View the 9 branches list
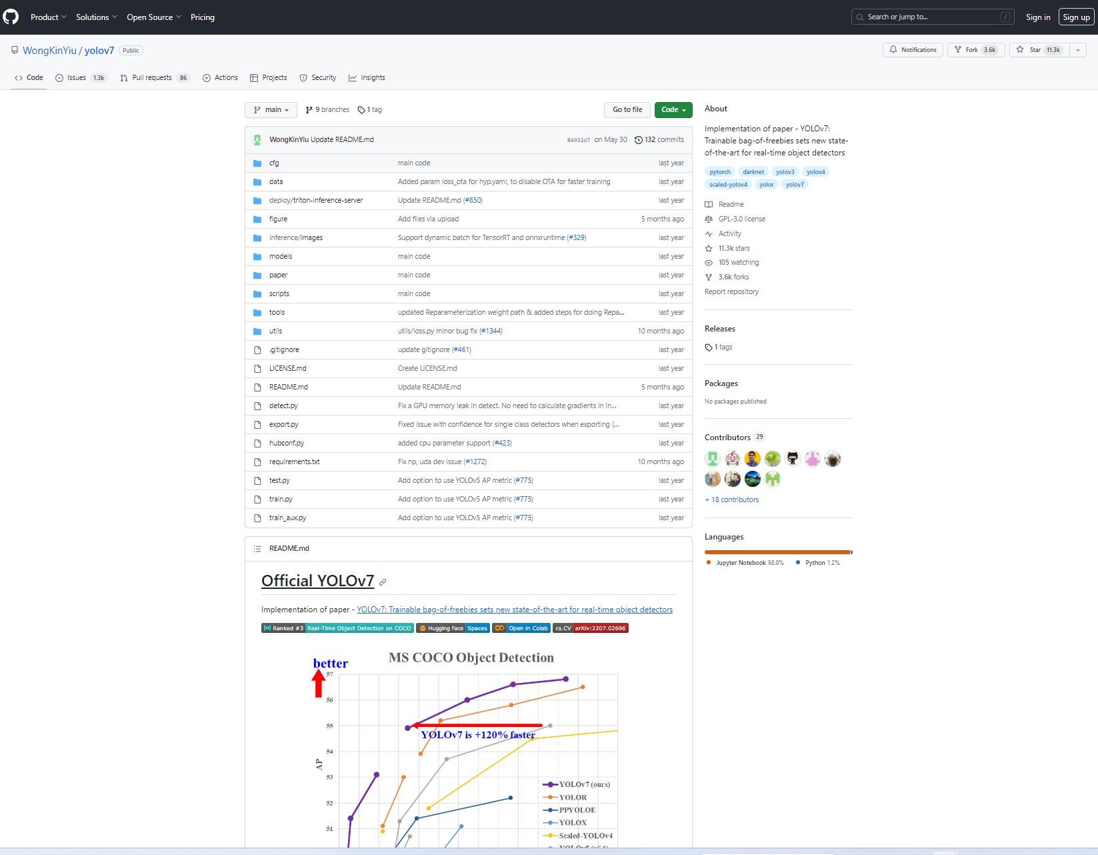 pyautogui.click(x=327, y=110)
